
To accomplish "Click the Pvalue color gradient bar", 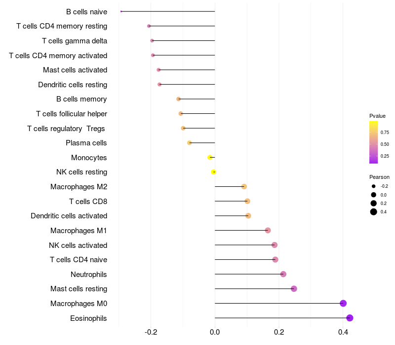I will coord(373,142).
